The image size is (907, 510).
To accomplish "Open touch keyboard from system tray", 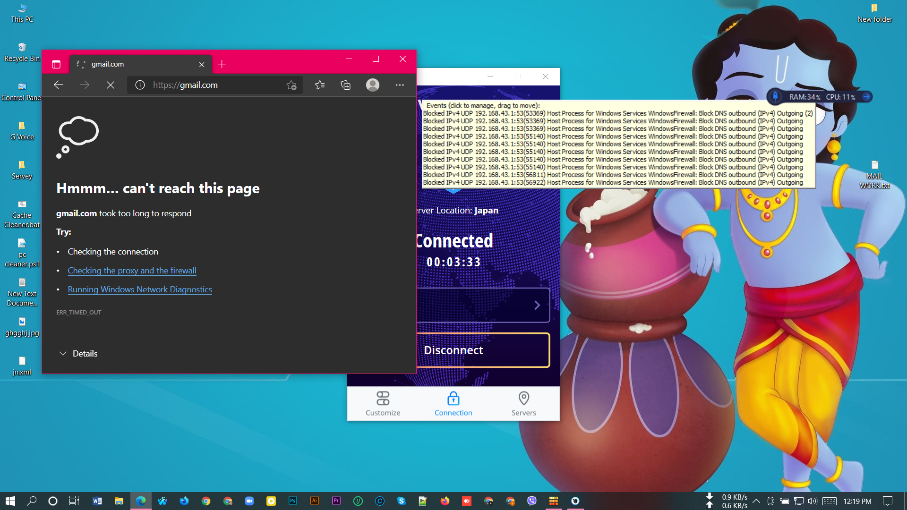I will point(830,501).
